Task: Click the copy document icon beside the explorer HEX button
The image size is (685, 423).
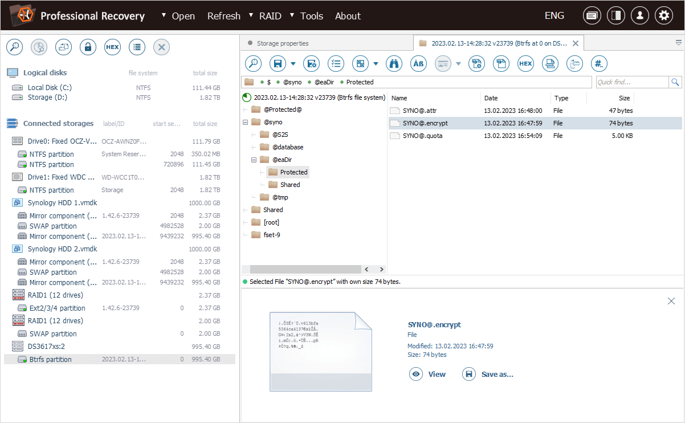Action: click(501, 64)
